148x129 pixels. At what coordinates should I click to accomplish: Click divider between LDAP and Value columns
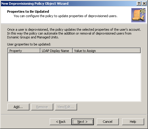click(x=72, y=51)
